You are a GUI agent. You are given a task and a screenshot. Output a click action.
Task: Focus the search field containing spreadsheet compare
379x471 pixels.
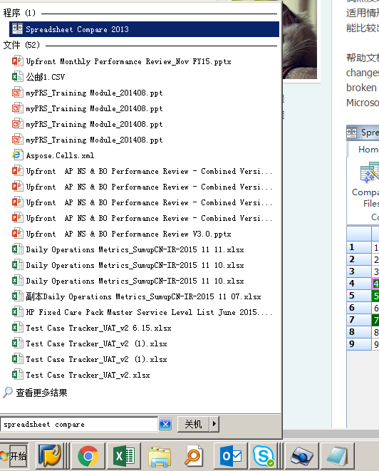(78, 424)
